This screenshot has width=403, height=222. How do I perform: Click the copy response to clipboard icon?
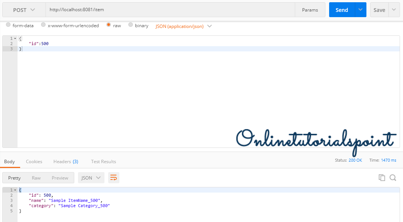coord(382,178)
